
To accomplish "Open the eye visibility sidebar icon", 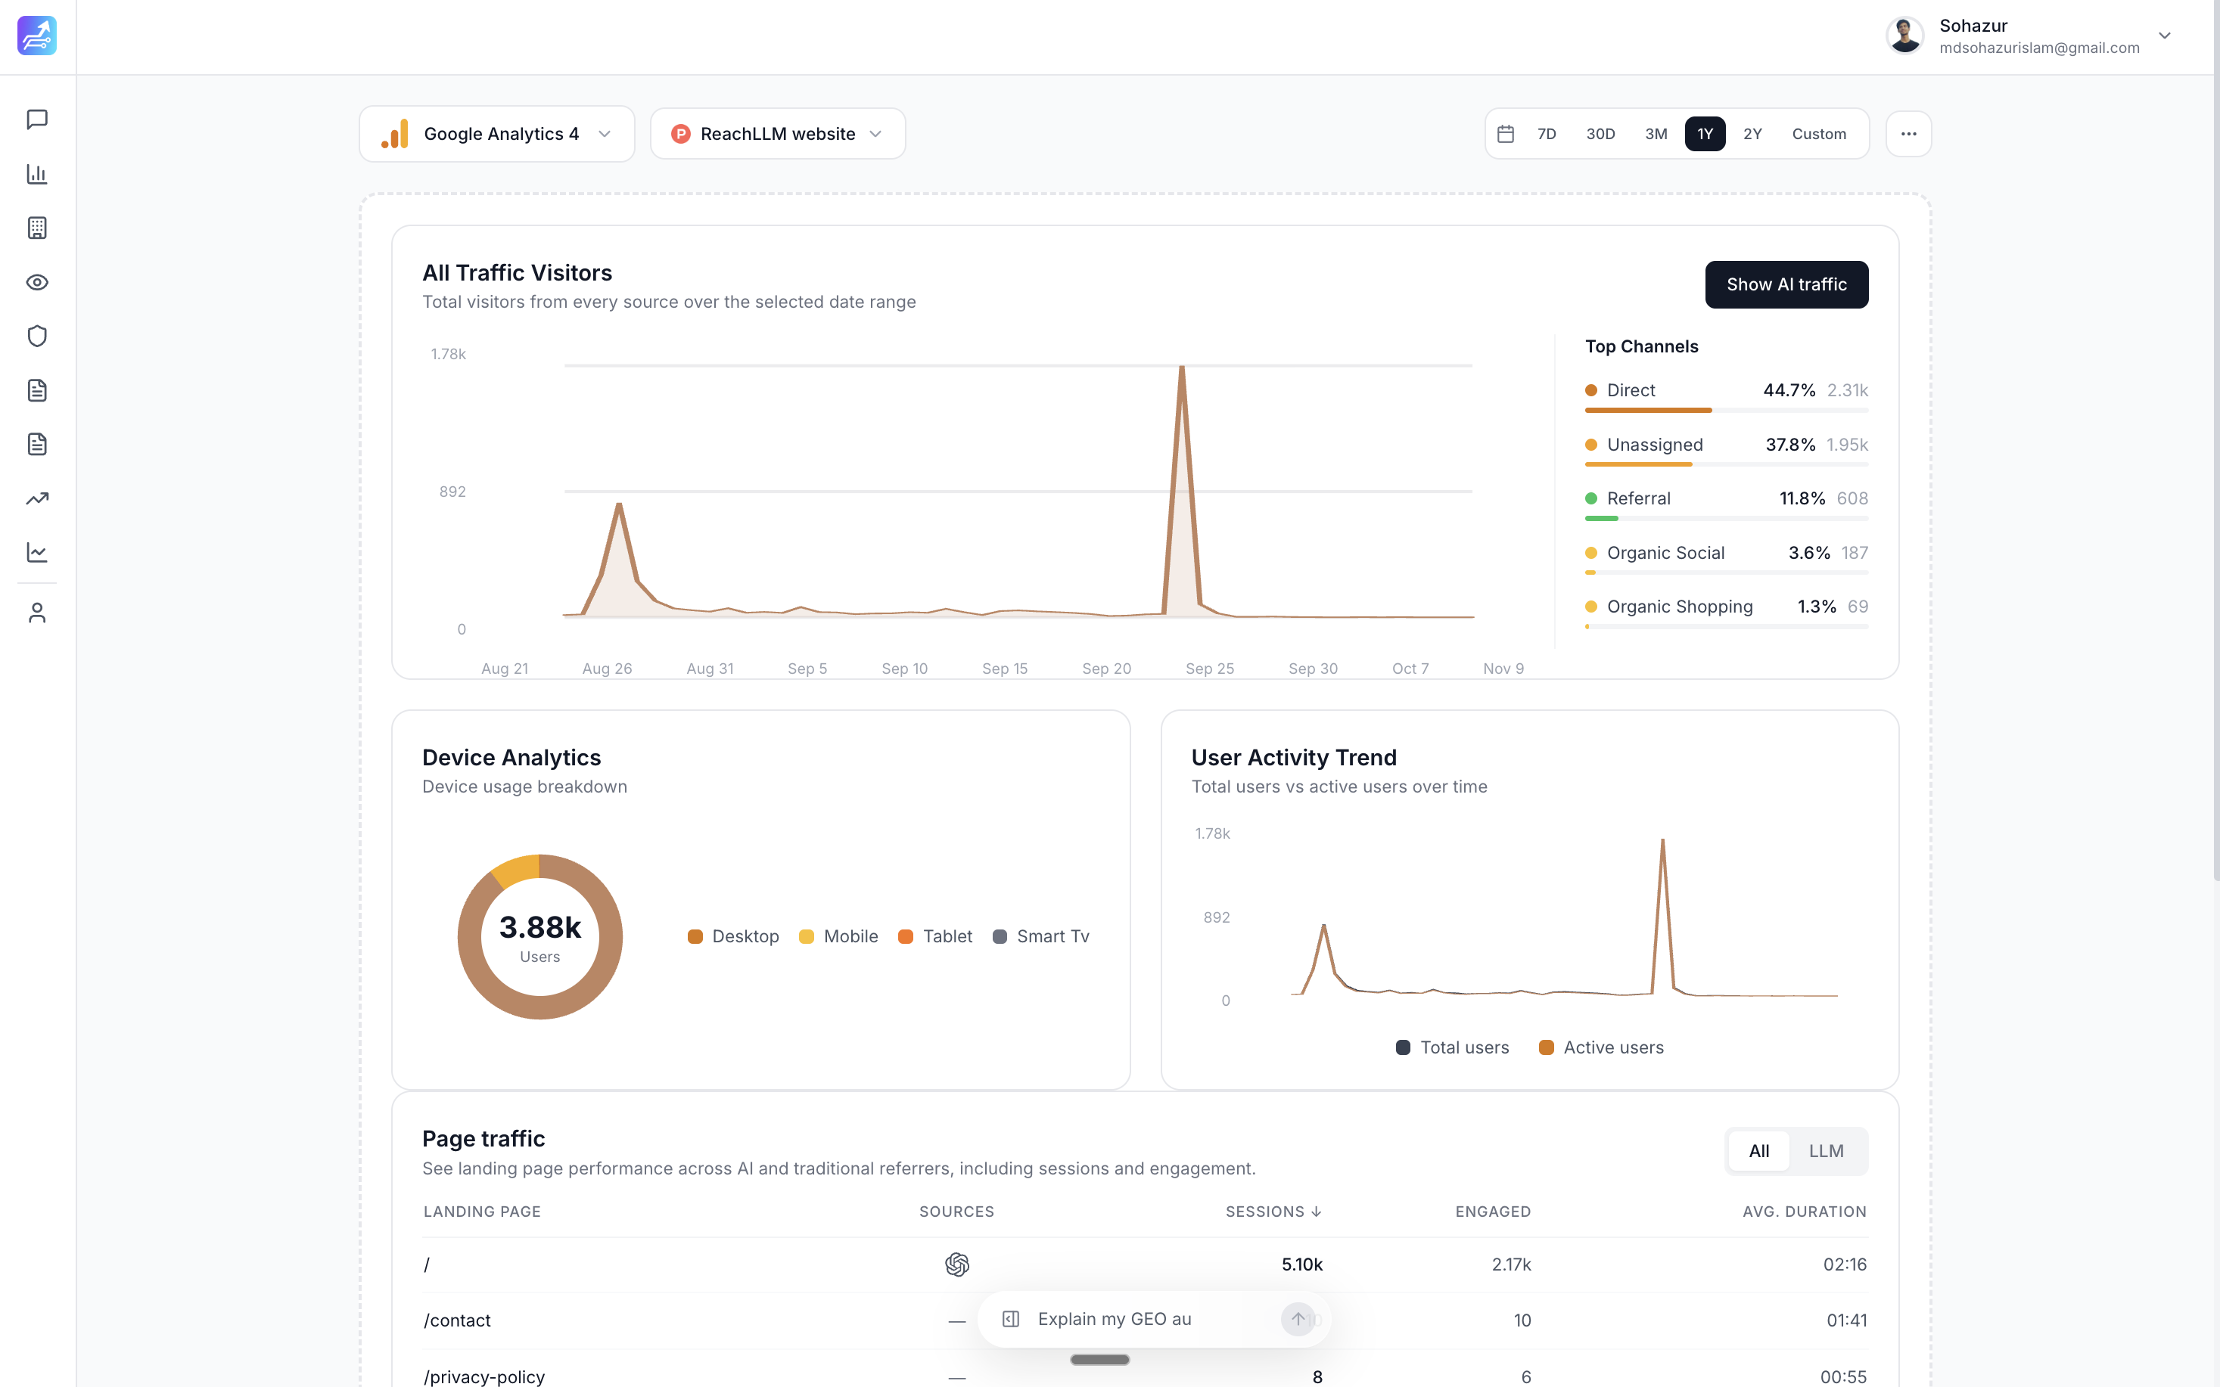I will (x=37, y=281).
